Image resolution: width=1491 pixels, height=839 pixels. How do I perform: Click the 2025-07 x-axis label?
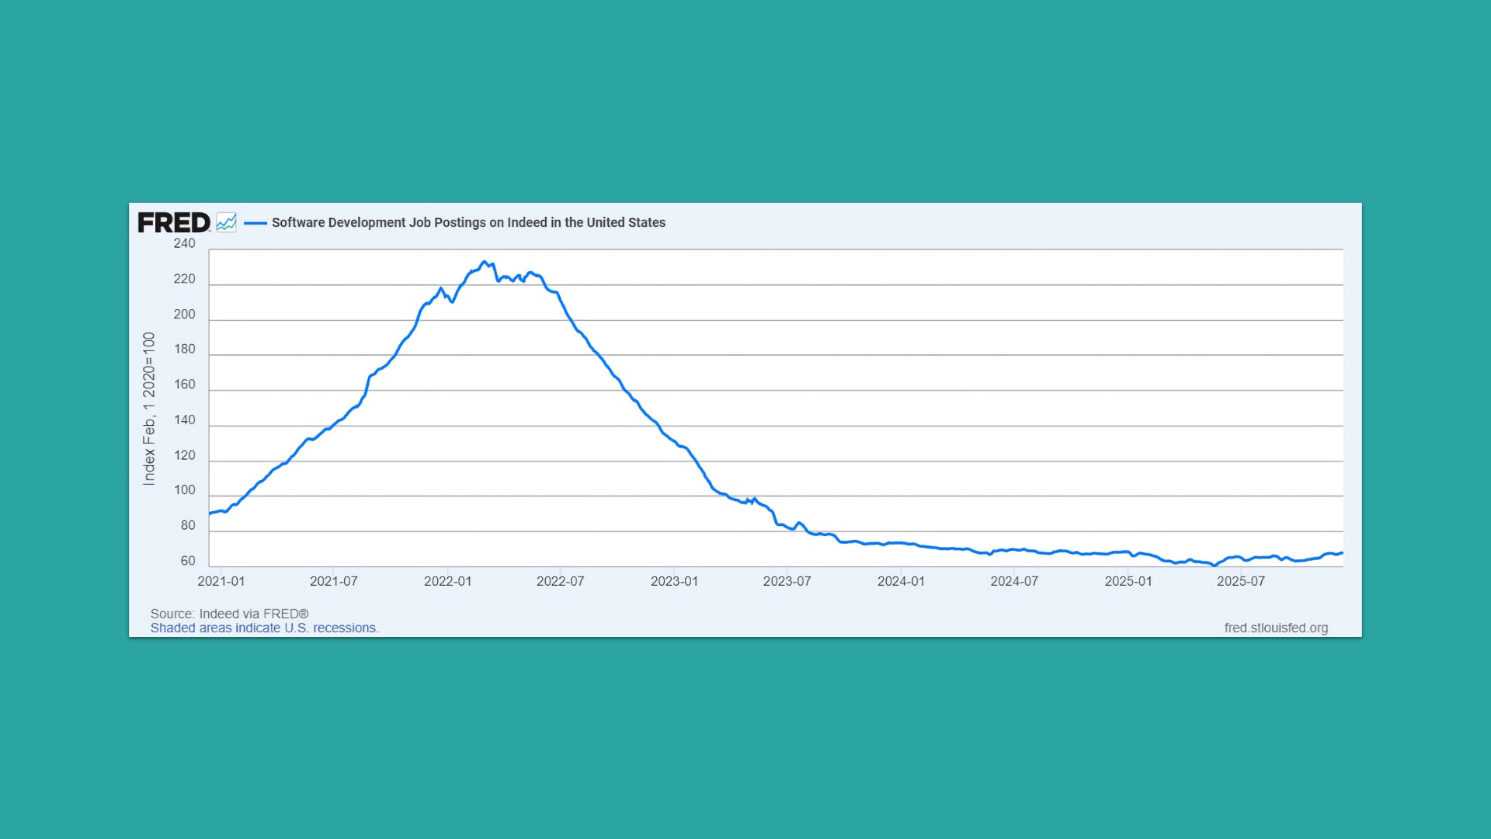pos(1241,581)
